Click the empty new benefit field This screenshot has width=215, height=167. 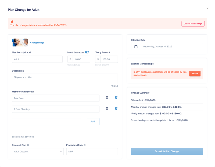[46, 122]
